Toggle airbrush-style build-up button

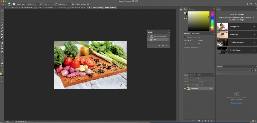[56, 4]
